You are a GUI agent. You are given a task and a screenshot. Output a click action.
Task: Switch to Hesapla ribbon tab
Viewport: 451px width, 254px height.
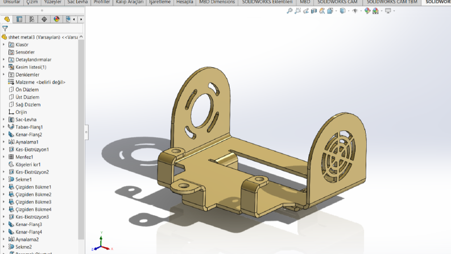point(185,2)
